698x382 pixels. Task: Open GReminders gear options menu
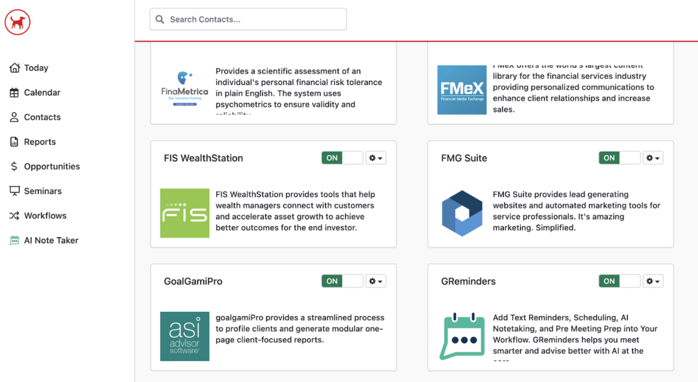[652, 281]
